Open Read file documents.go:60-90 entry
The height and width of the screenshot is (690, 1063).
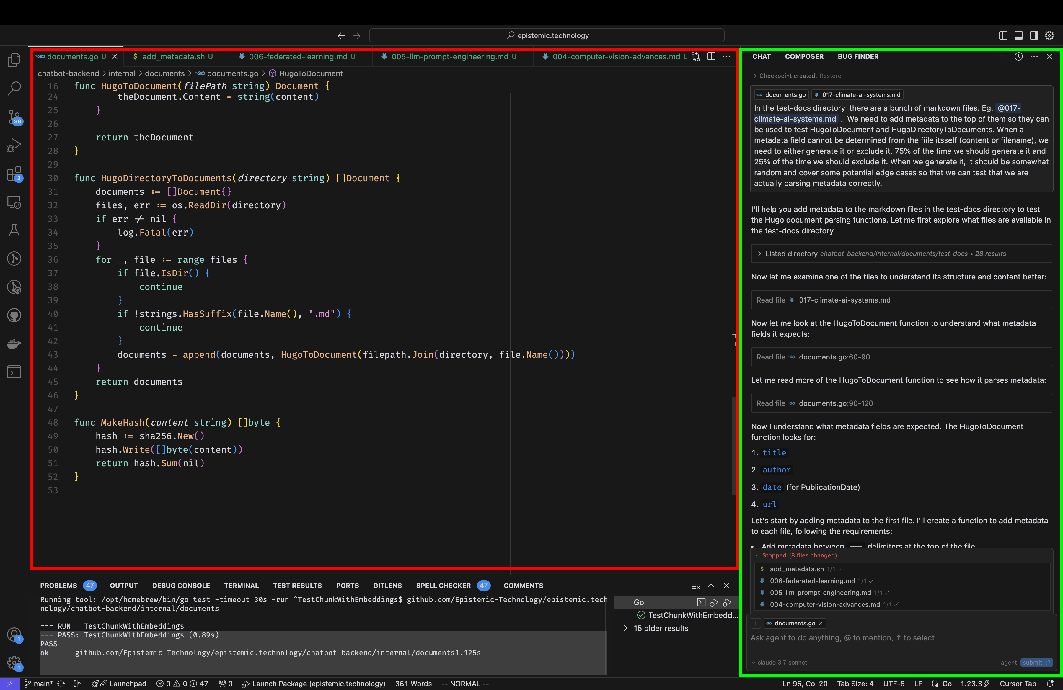(901, 357)
